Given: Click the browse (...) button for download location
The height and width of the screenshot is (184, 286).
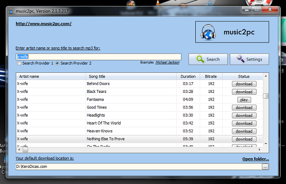Looking at the screenshot, I should point(265,167).
